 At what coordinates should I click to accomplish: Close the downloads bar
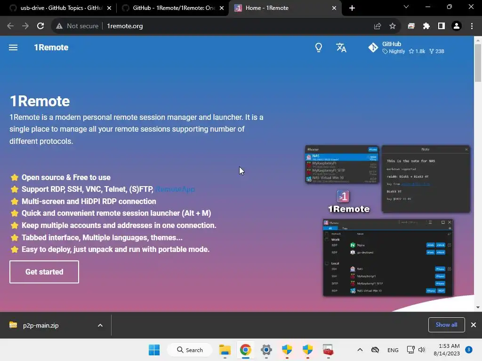tap(474, 325)
